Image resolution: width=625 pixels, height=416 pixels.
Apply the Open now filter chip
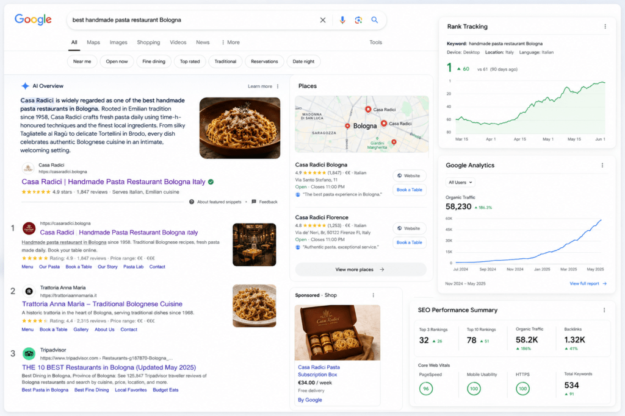(x=117, y=62)
